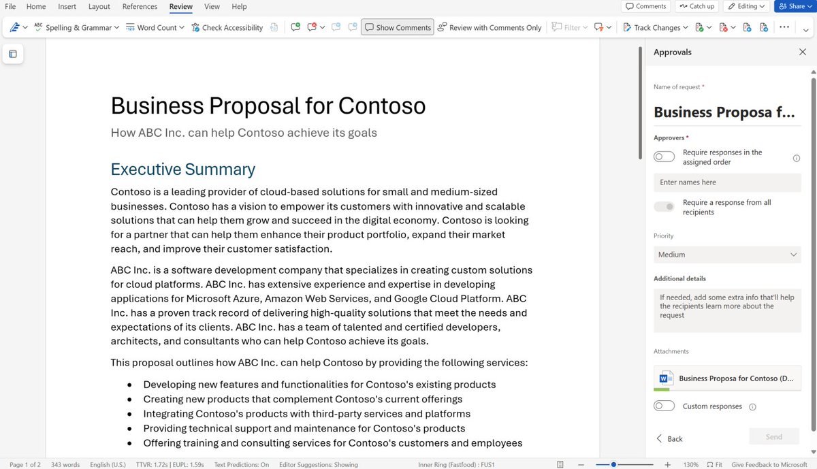Click the page view icon in status bar
This screenshot has height=469, width=817.
click(x=560, y=464)
